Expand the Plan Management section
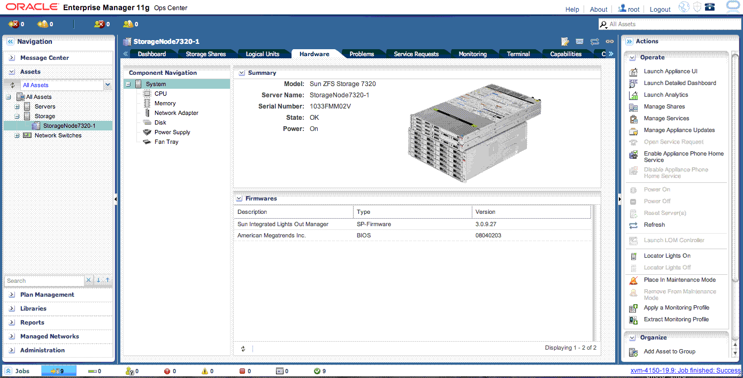This screenshot has width=743, height=378. click(x=12, y=295)
